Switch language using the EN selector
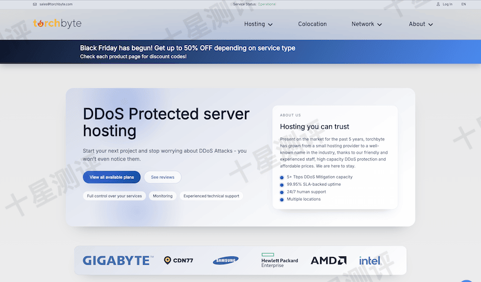 coord(463,4)
